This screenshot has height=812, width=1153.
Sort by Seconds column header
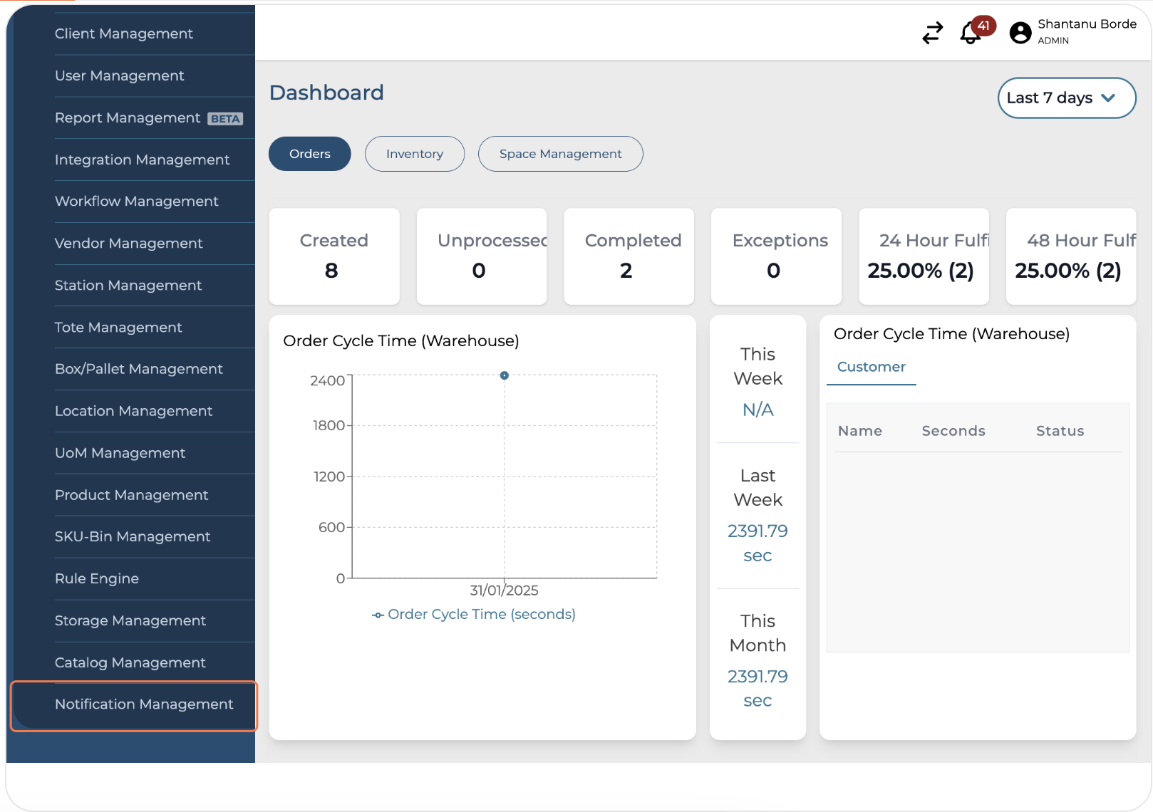tap(953, 431)
